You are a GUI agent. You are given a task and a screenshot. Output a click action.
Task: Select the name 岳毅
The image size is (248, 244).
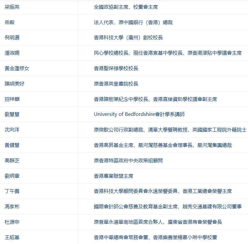10,22
